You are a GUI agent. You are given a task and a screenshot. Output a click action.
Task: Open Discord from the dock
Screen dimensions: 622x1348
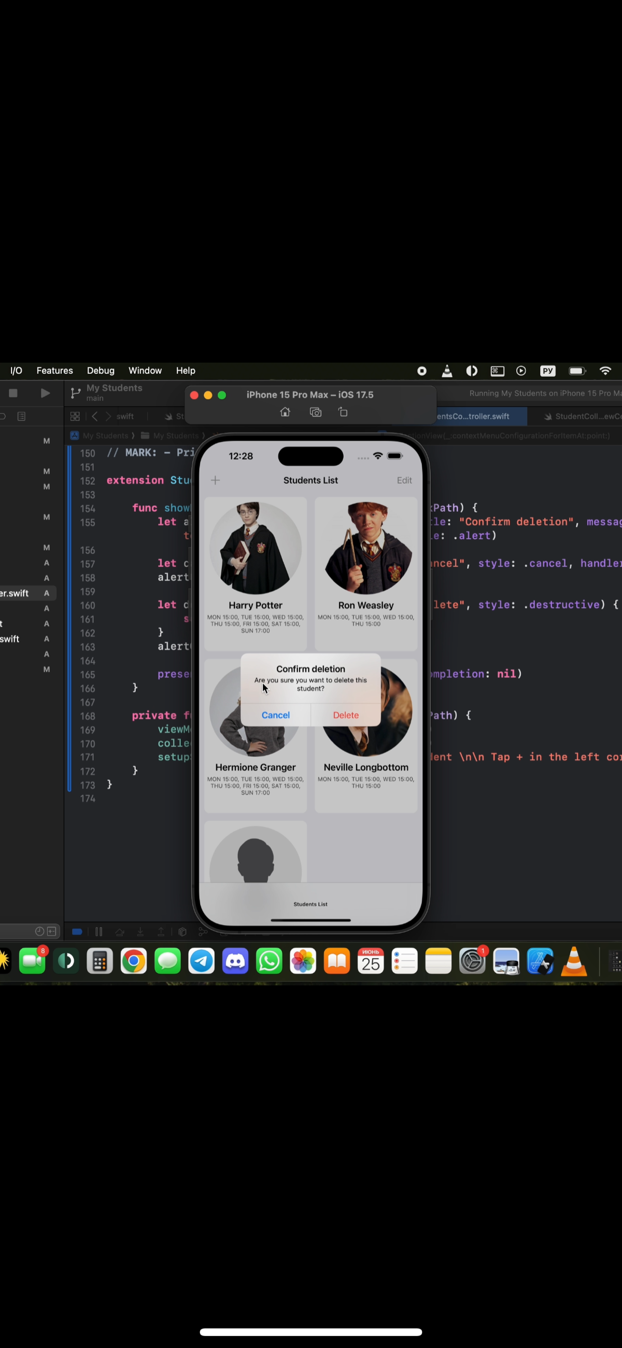(x=235, y=961)
